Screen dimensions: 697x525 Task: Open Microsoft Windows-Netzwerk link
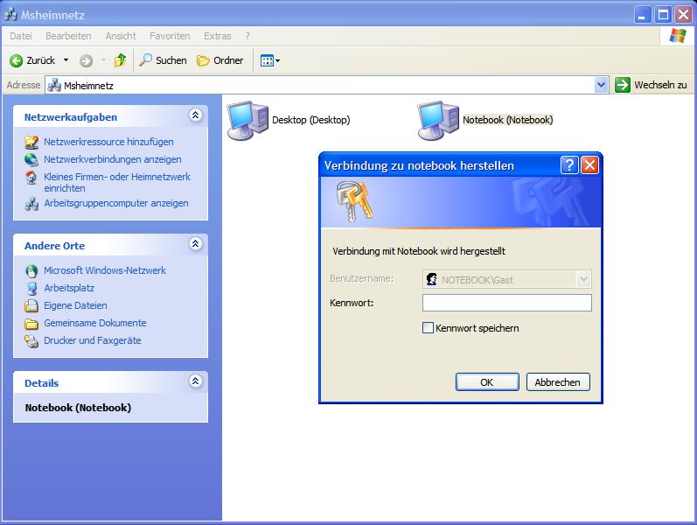[x=105, y=270]
